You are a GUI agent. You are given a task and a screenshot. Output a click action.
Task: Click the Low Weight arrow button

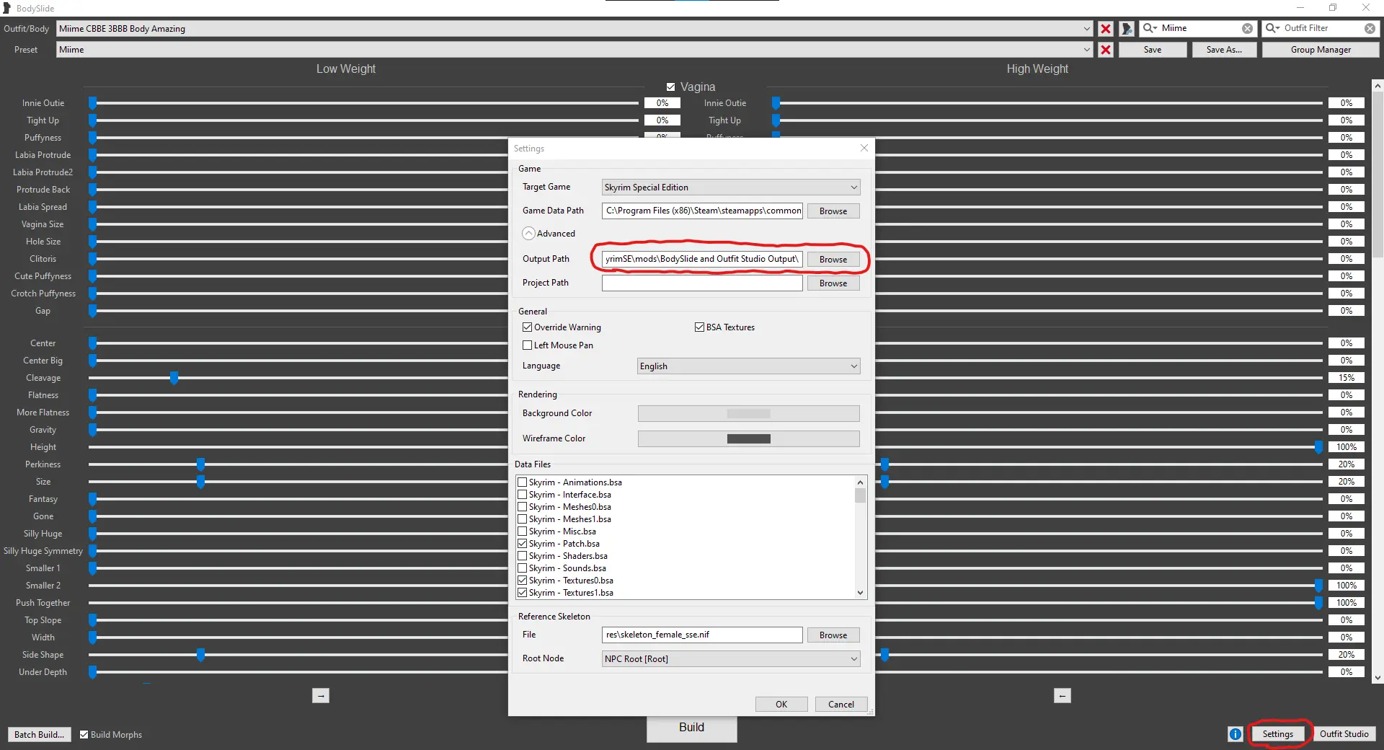click(x=321, y=696)
